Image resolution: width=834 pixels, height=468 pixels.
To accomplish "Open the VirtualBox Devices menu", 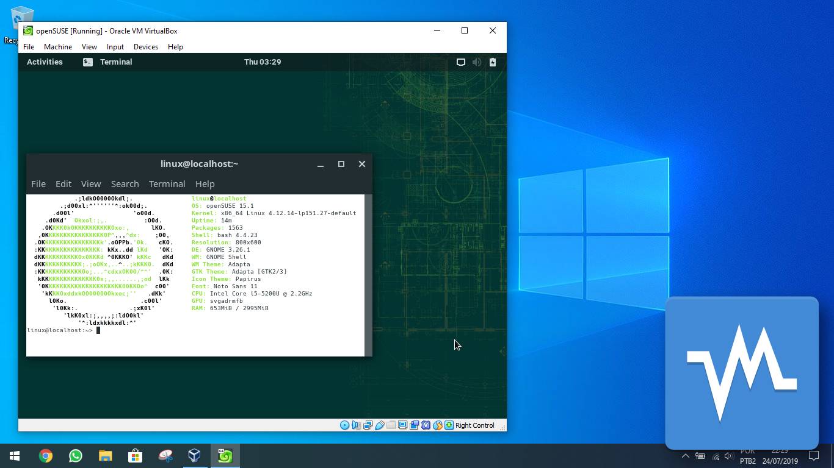I will click(146, 47).
